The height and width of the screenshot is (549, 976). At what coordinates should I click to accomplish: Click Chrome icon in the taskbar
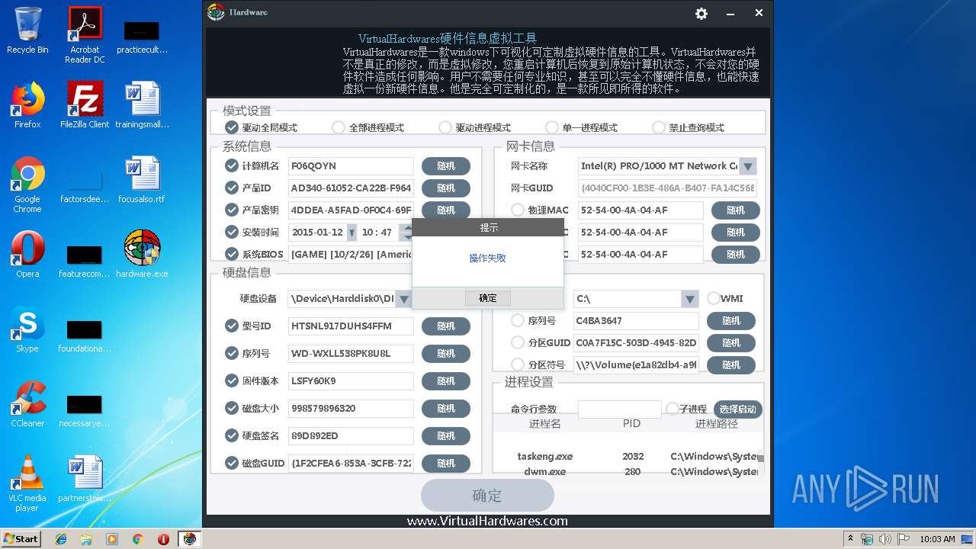click(x=137, y=539)
